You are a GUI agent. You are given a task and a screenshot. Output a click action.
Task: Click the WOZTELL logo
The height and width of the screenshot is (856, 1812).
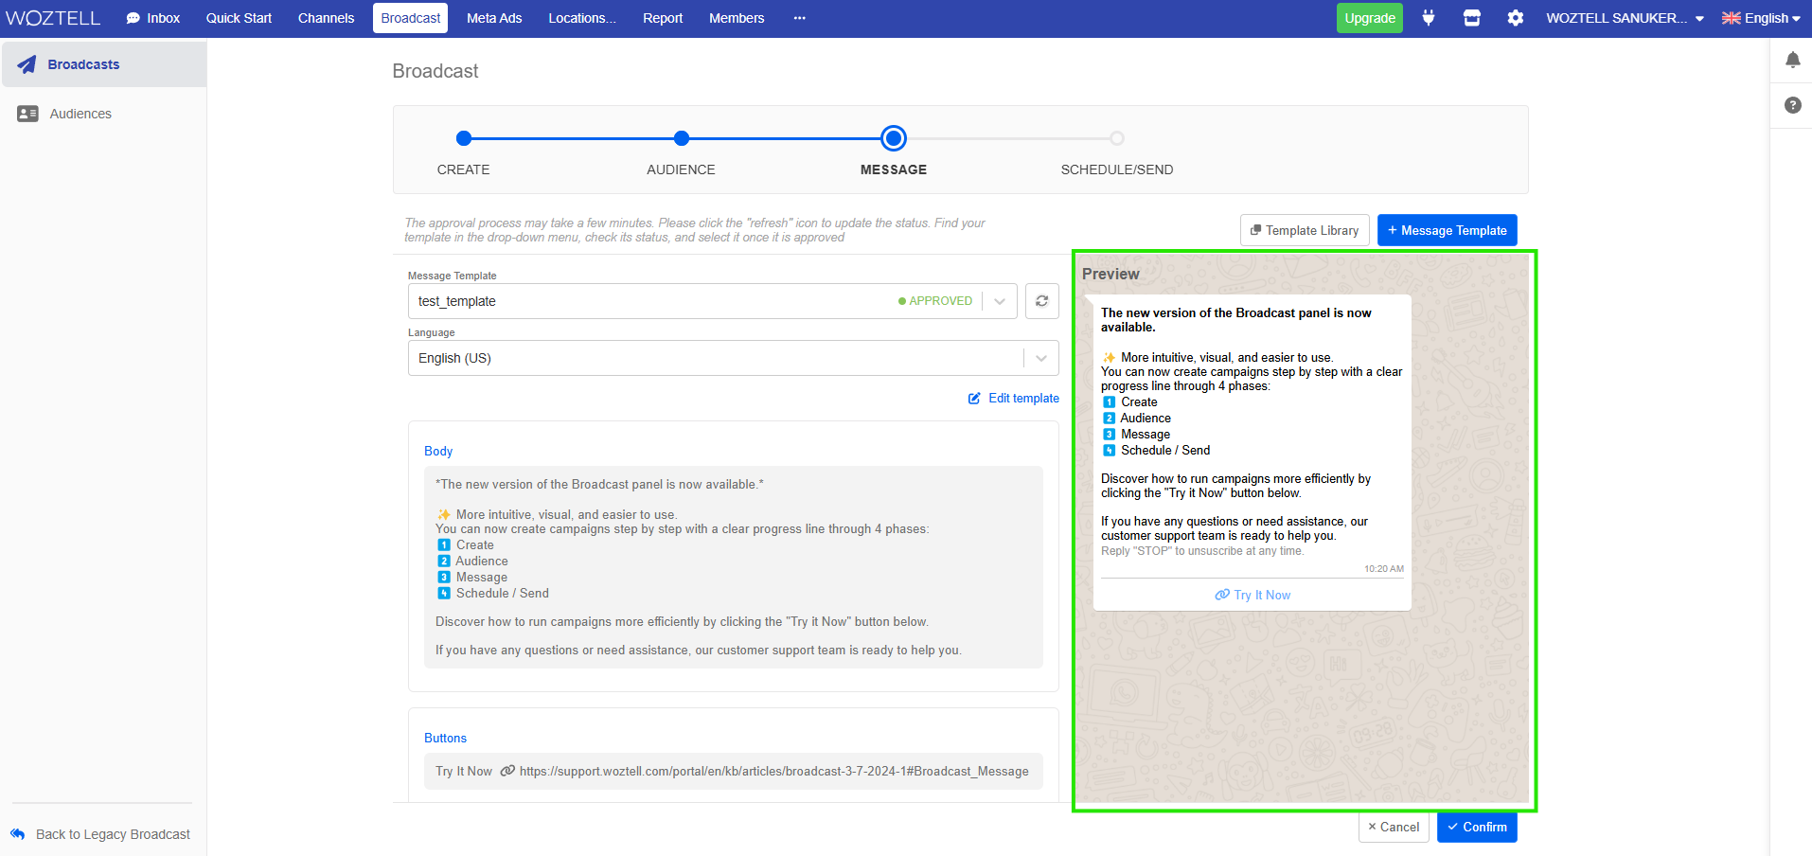pyautogui.click(x=53, y=18)
